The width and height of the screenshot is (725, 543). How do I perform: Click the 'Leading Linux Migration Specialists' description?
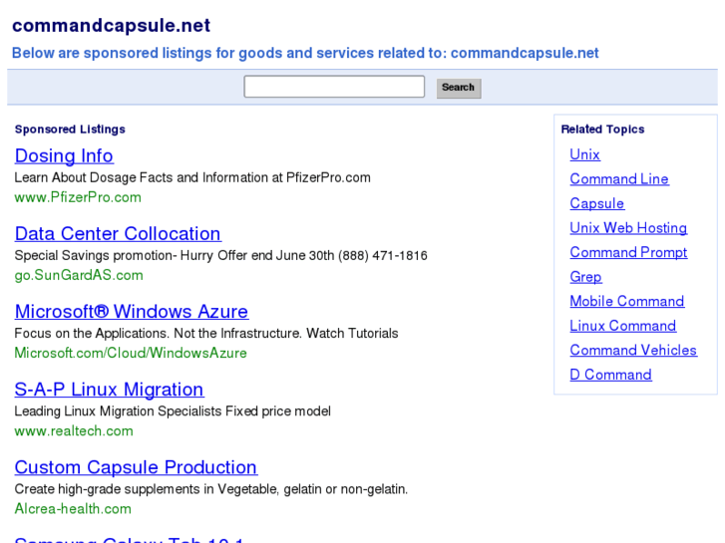[173, 411]
